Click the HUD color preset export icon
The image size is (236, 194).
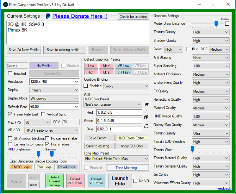(x=147, y=104)
